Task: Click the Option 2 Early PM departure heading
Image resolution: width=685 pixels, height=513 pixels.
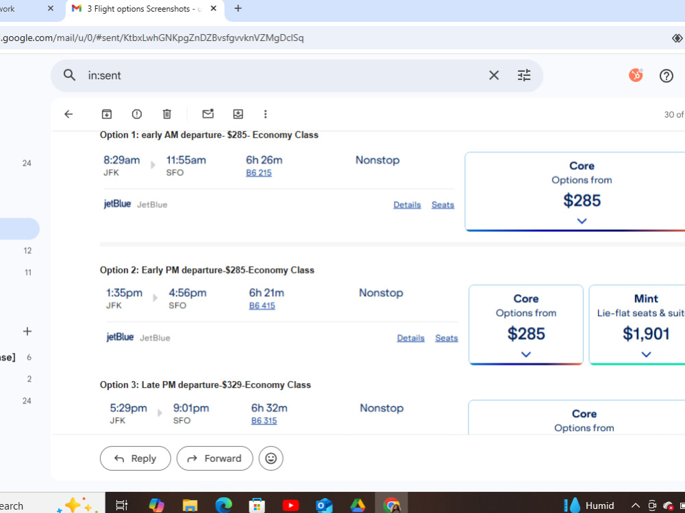Action: click(207, 270)
